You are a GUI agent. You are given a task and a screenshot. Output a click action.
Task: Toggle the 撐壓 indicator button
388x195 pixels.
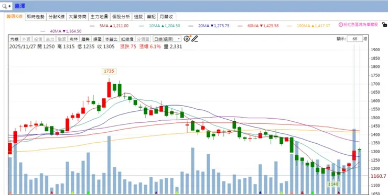point(98,39)
